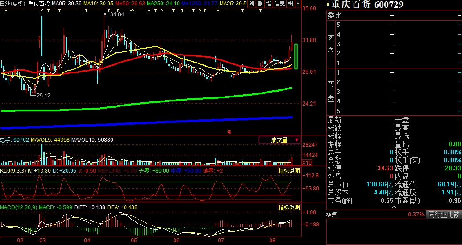Click the 流通值 value 60.19亿
The width and height of the screenshot is (462, 245).
point(450,185)
